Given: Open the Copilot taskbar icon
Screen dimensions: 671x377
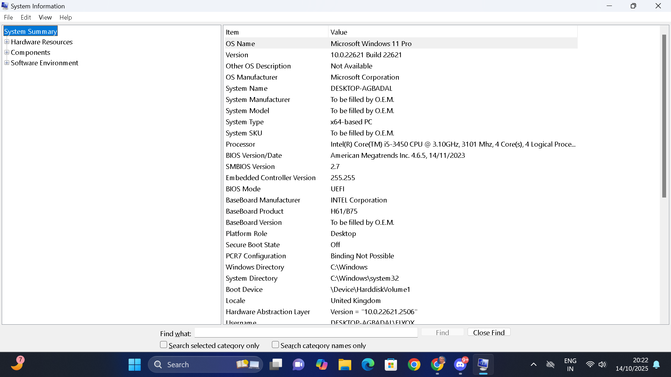Looking at the screenshot, I should (x=322, y=365).
